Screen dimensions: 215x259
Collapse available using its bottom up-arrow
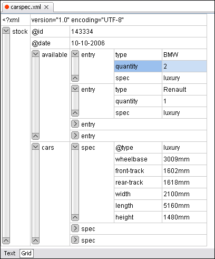(x=36, y=136)
